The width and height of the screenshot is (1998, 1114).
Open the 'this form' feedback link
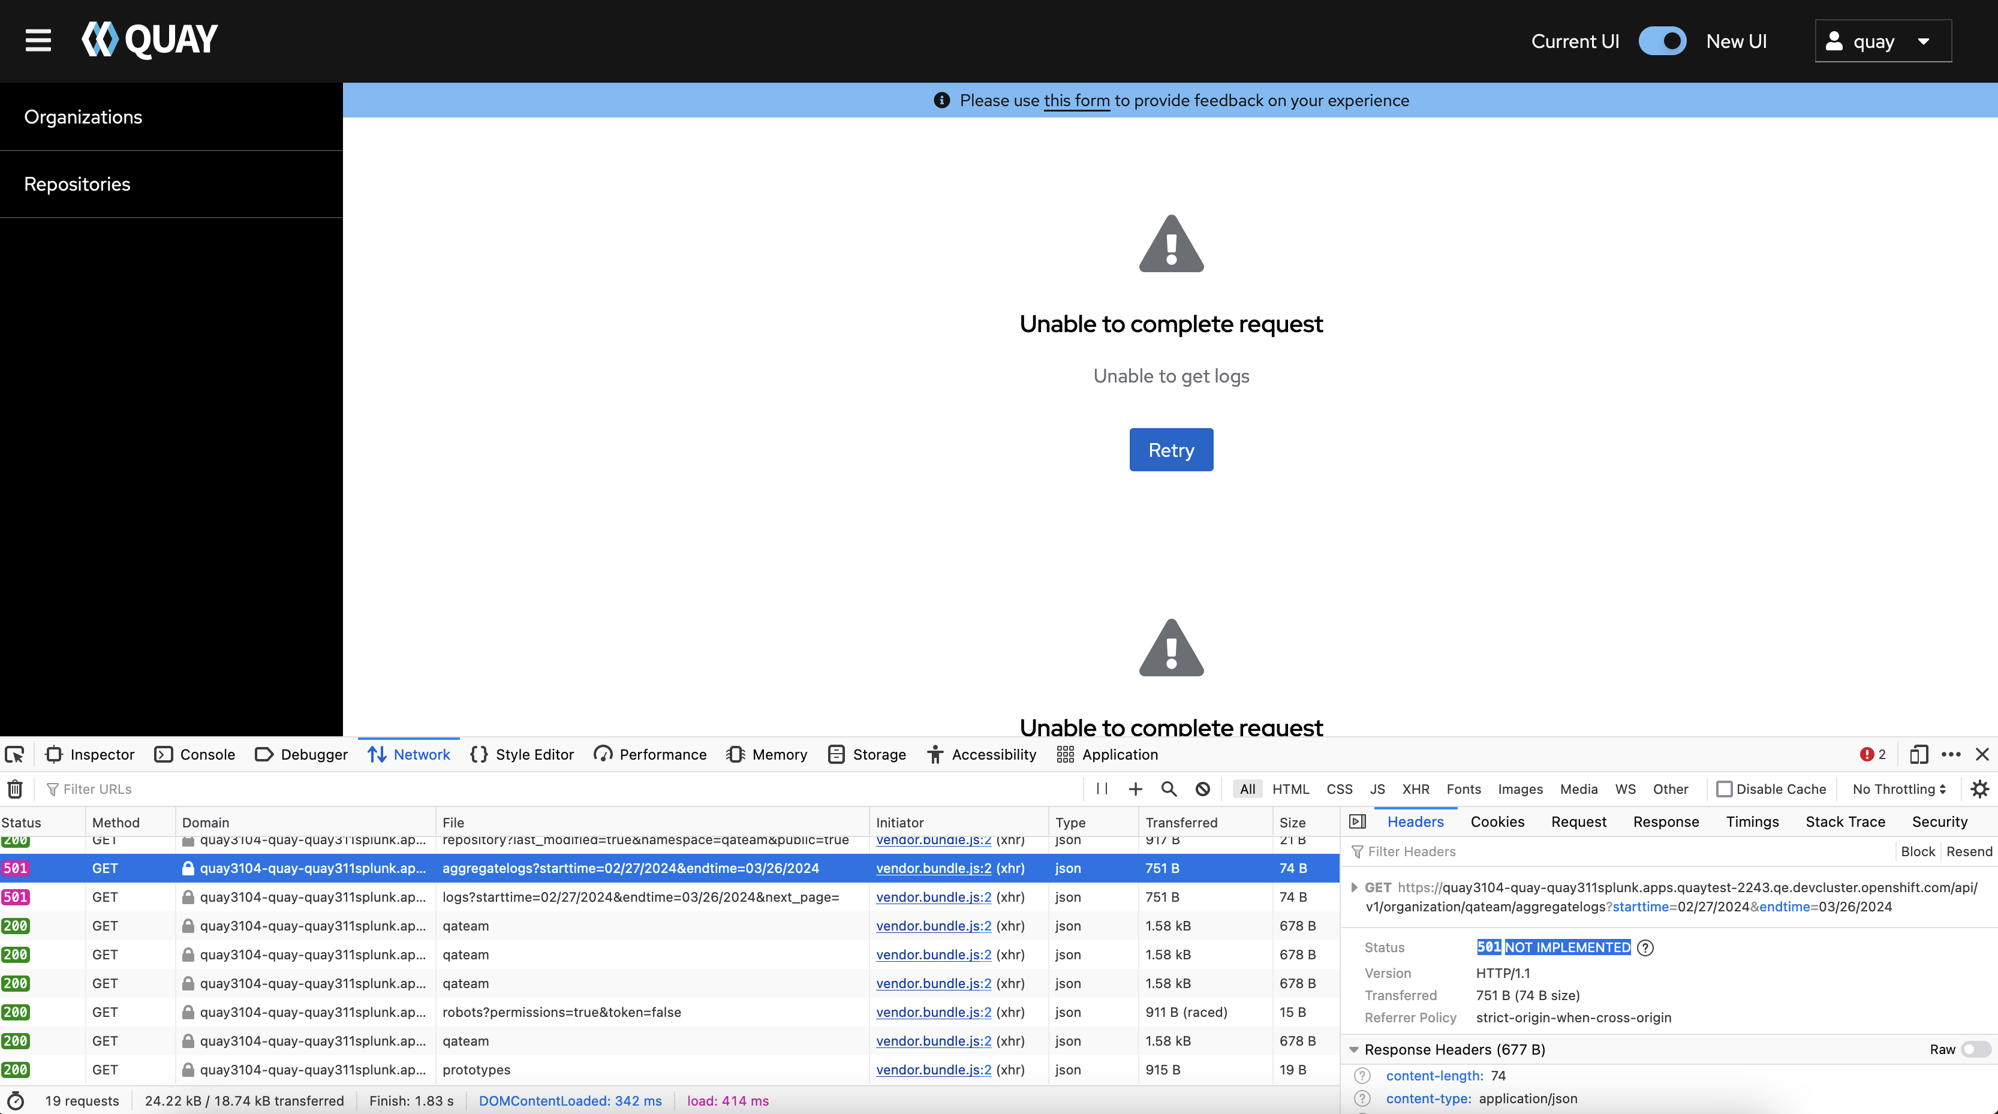pos(1076,101)
